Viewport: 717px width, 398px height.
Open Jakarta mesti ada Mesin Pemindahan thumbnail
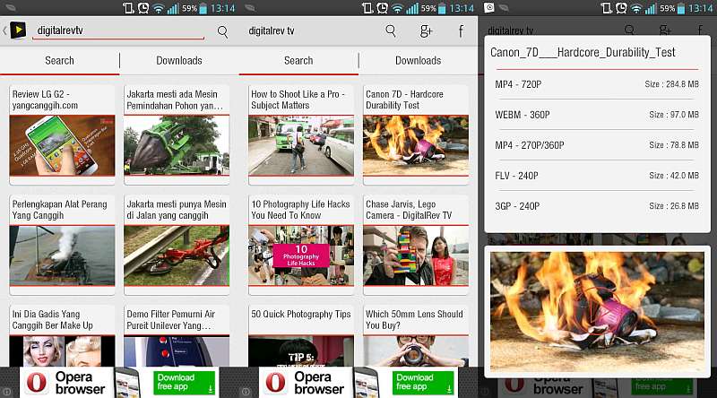point(177,145)
